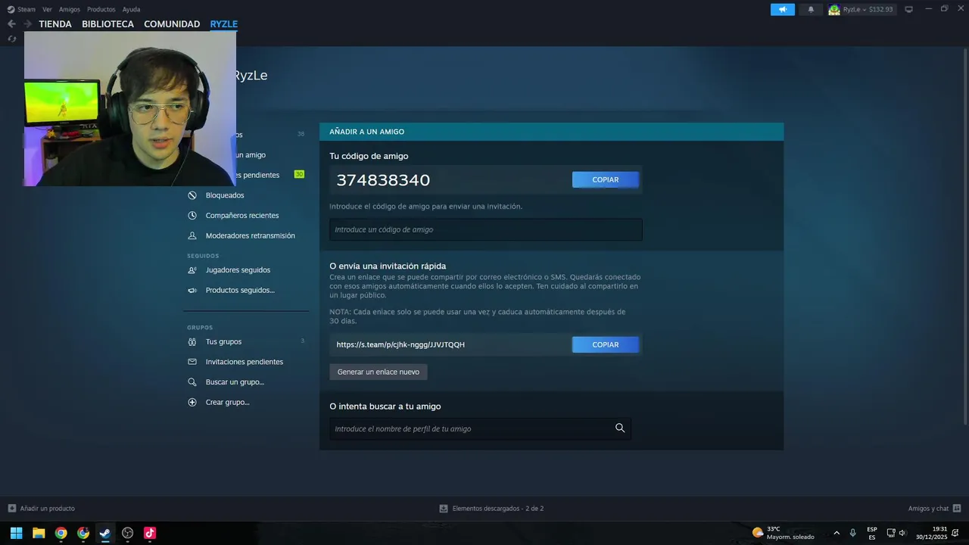
Task: Open Productos seguidos...
Action: click(240, 290)
